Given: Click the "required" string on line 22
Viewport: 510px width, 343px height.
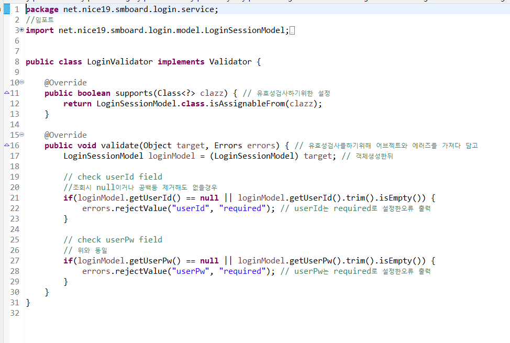Looking at the screenshot, I should pyautogui.click(x=242, y=208).
